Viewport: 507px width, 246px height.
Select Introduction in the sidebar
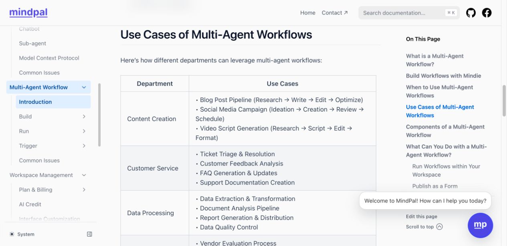point(53,102)
